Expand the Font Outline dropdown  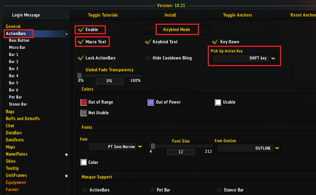coord(277,148)
